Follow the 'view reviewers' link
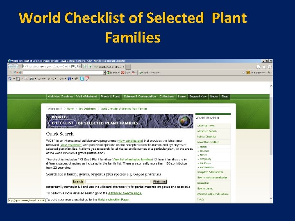Image resolution: width=295 pixels, height=221 pixels. (x=71, y=145)
